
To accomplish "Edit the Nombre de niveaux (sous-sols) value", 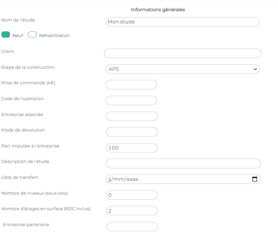I will 132,195.
